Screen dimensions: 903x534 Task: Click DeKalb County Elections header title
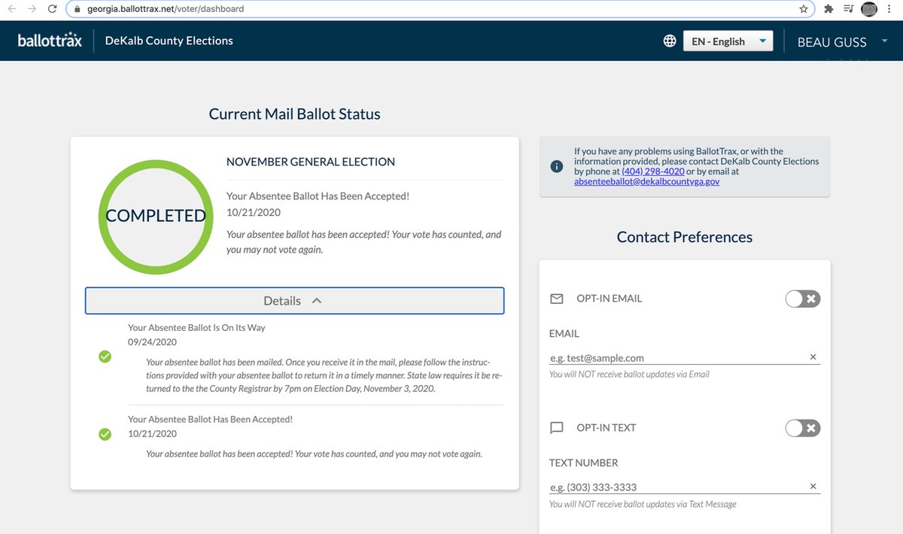(x=169, y=41)
